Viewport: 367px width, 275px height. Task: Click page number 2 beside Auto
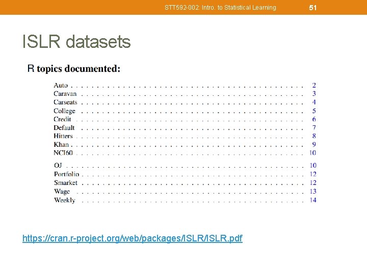(314, 86)
